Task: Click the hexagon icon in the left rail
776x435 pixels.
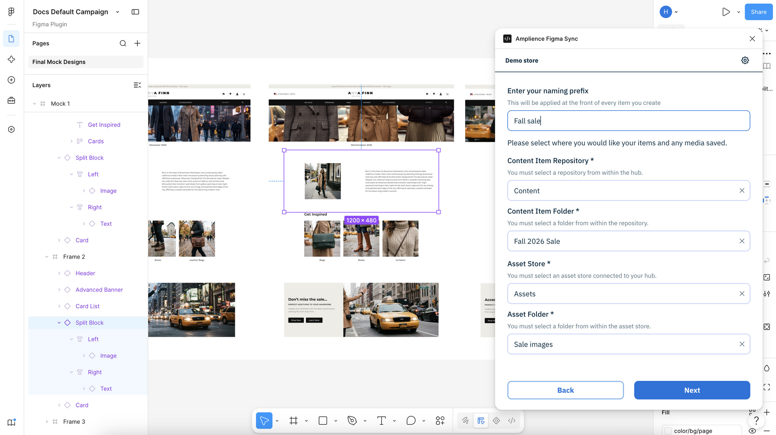Action: tap(11, 129)
